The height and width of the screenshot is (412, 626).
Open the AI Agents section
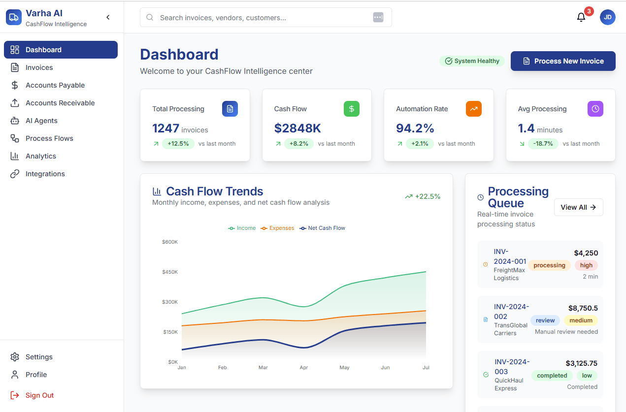pos(41,121)
